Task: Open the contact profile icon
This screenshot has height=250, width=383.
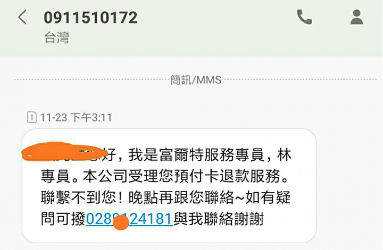Action: pyautogui.click(x=356, y=17)
